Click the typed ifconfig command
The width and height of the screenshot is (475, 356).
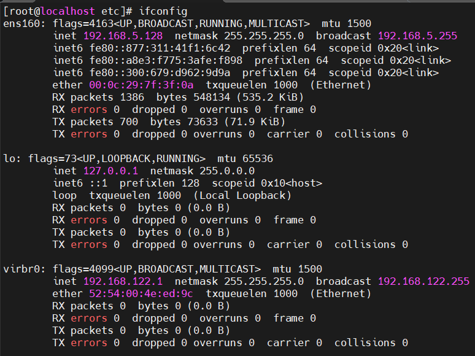click(163, 12)
